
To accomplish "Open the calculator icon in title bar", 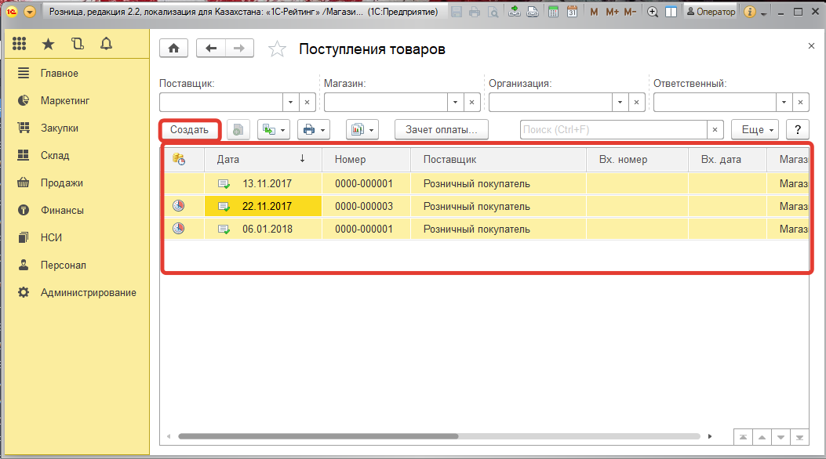I will [x=554, y=12].
